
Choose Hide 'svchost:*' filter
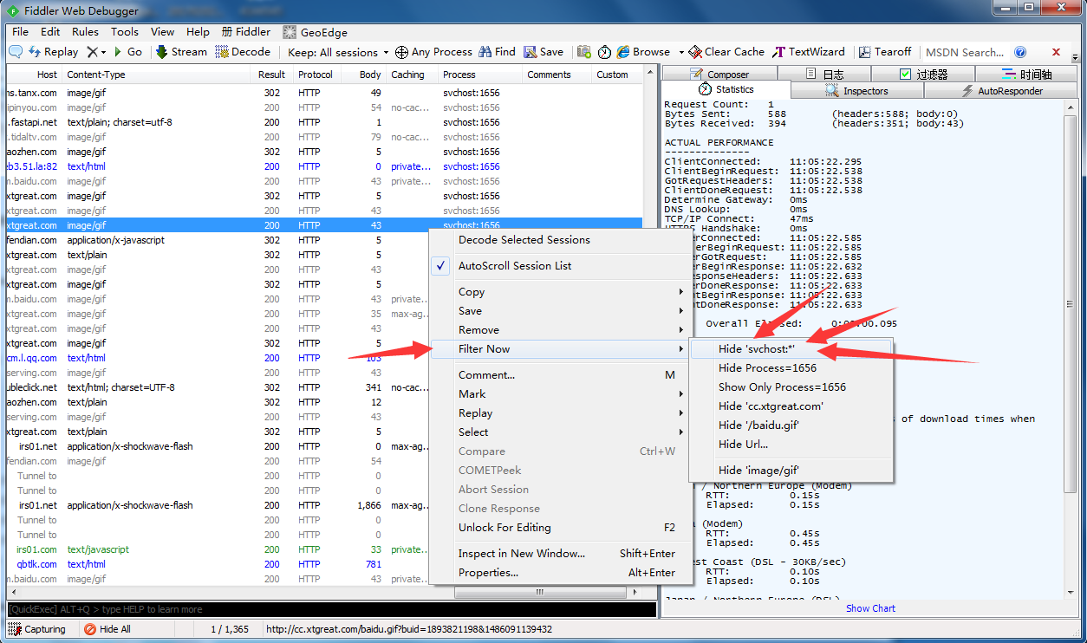point(790,349)
